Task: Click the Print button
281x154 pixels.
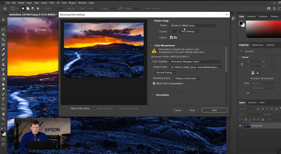Action: [214, 110]
